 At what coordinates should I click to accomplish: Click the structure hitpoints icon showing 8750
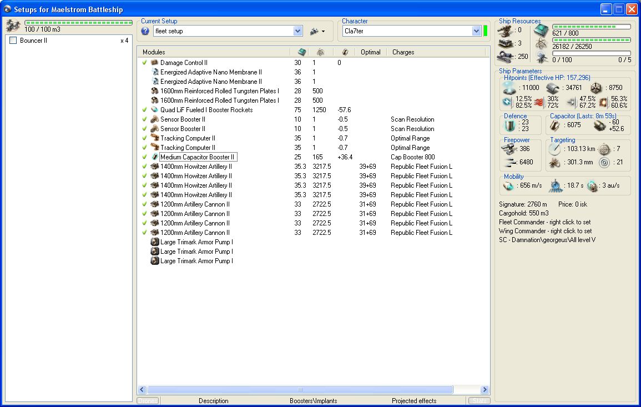coord(596,88)
